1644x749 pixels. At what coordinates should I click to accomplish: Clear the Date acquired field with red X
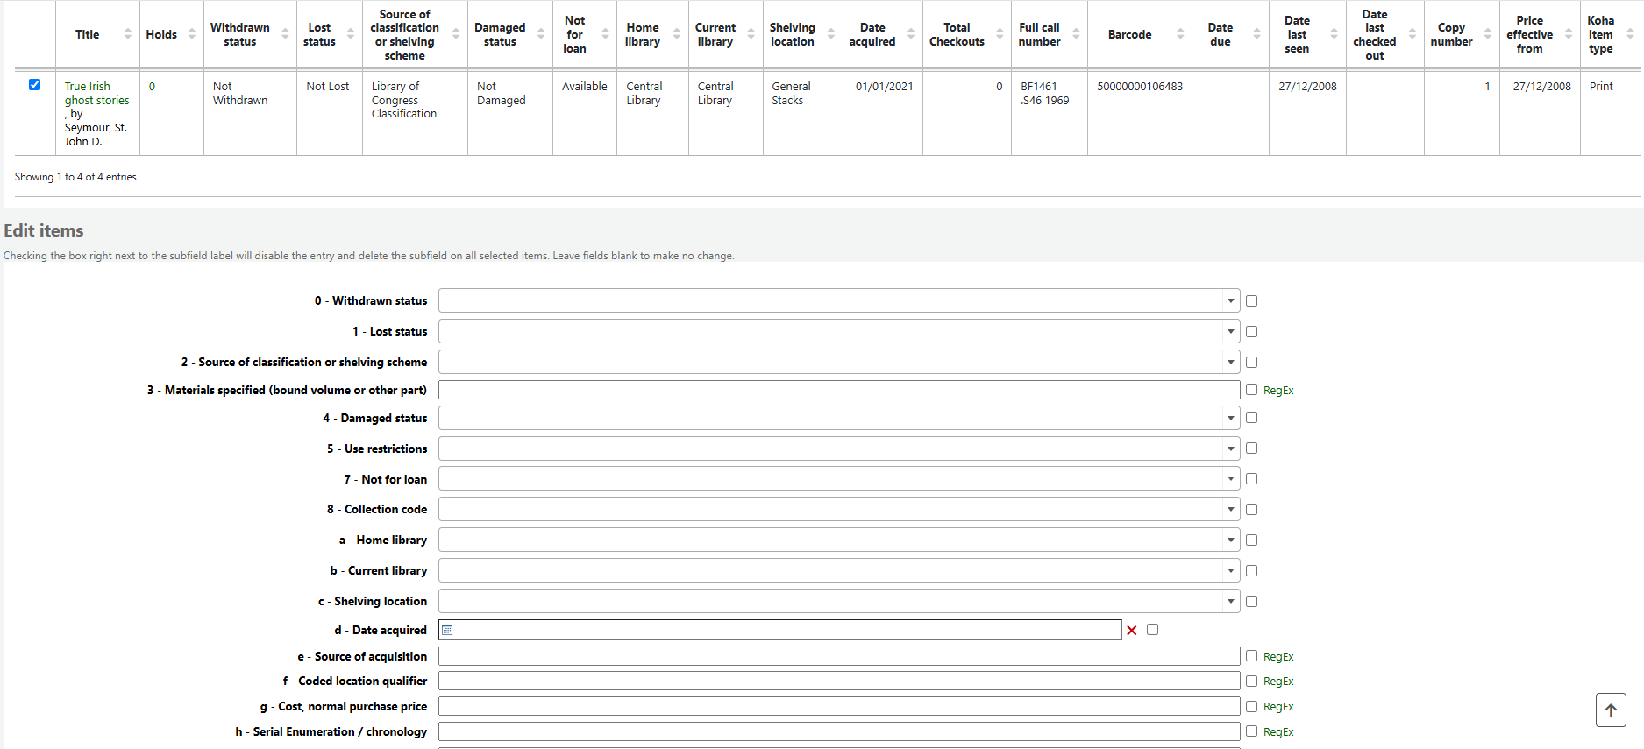[1131, 631]
